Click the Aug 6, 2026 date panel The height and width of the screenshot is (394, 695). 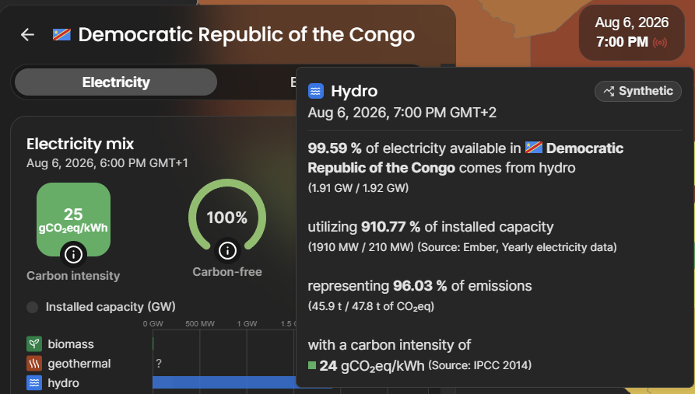pos(632,33)
